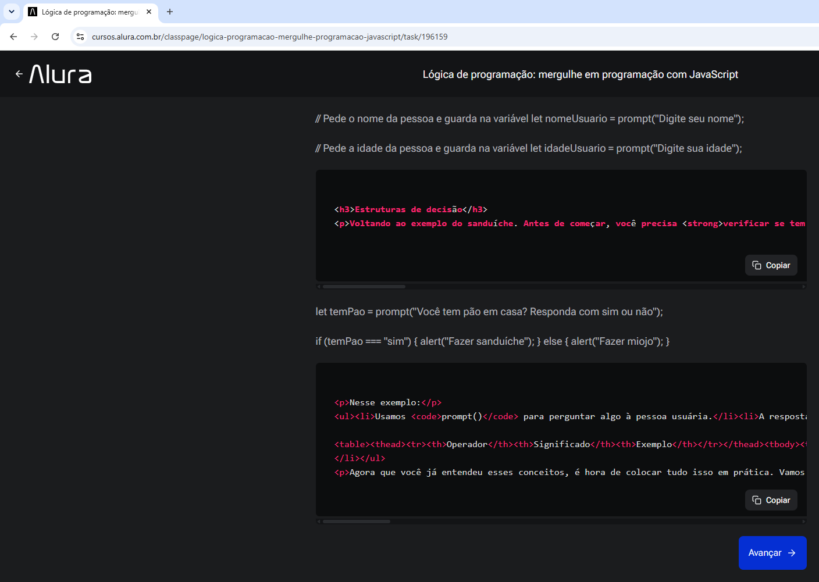819x582 pixels.
Task: Click the "Voltando ao exemplo do sanduíche" code line
Action: click(x=570, y=223)
